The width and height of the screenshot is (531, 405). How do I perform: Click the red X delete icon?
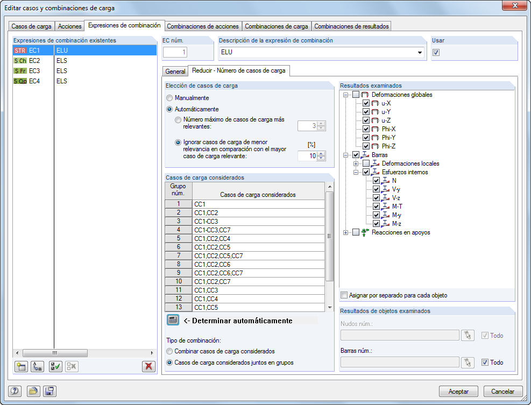pyautogui.click(x=148, y=366)
